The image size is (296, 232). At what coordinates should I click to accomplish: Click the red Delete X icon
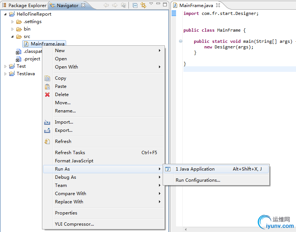pyautogui.click(x=47, y=95)
